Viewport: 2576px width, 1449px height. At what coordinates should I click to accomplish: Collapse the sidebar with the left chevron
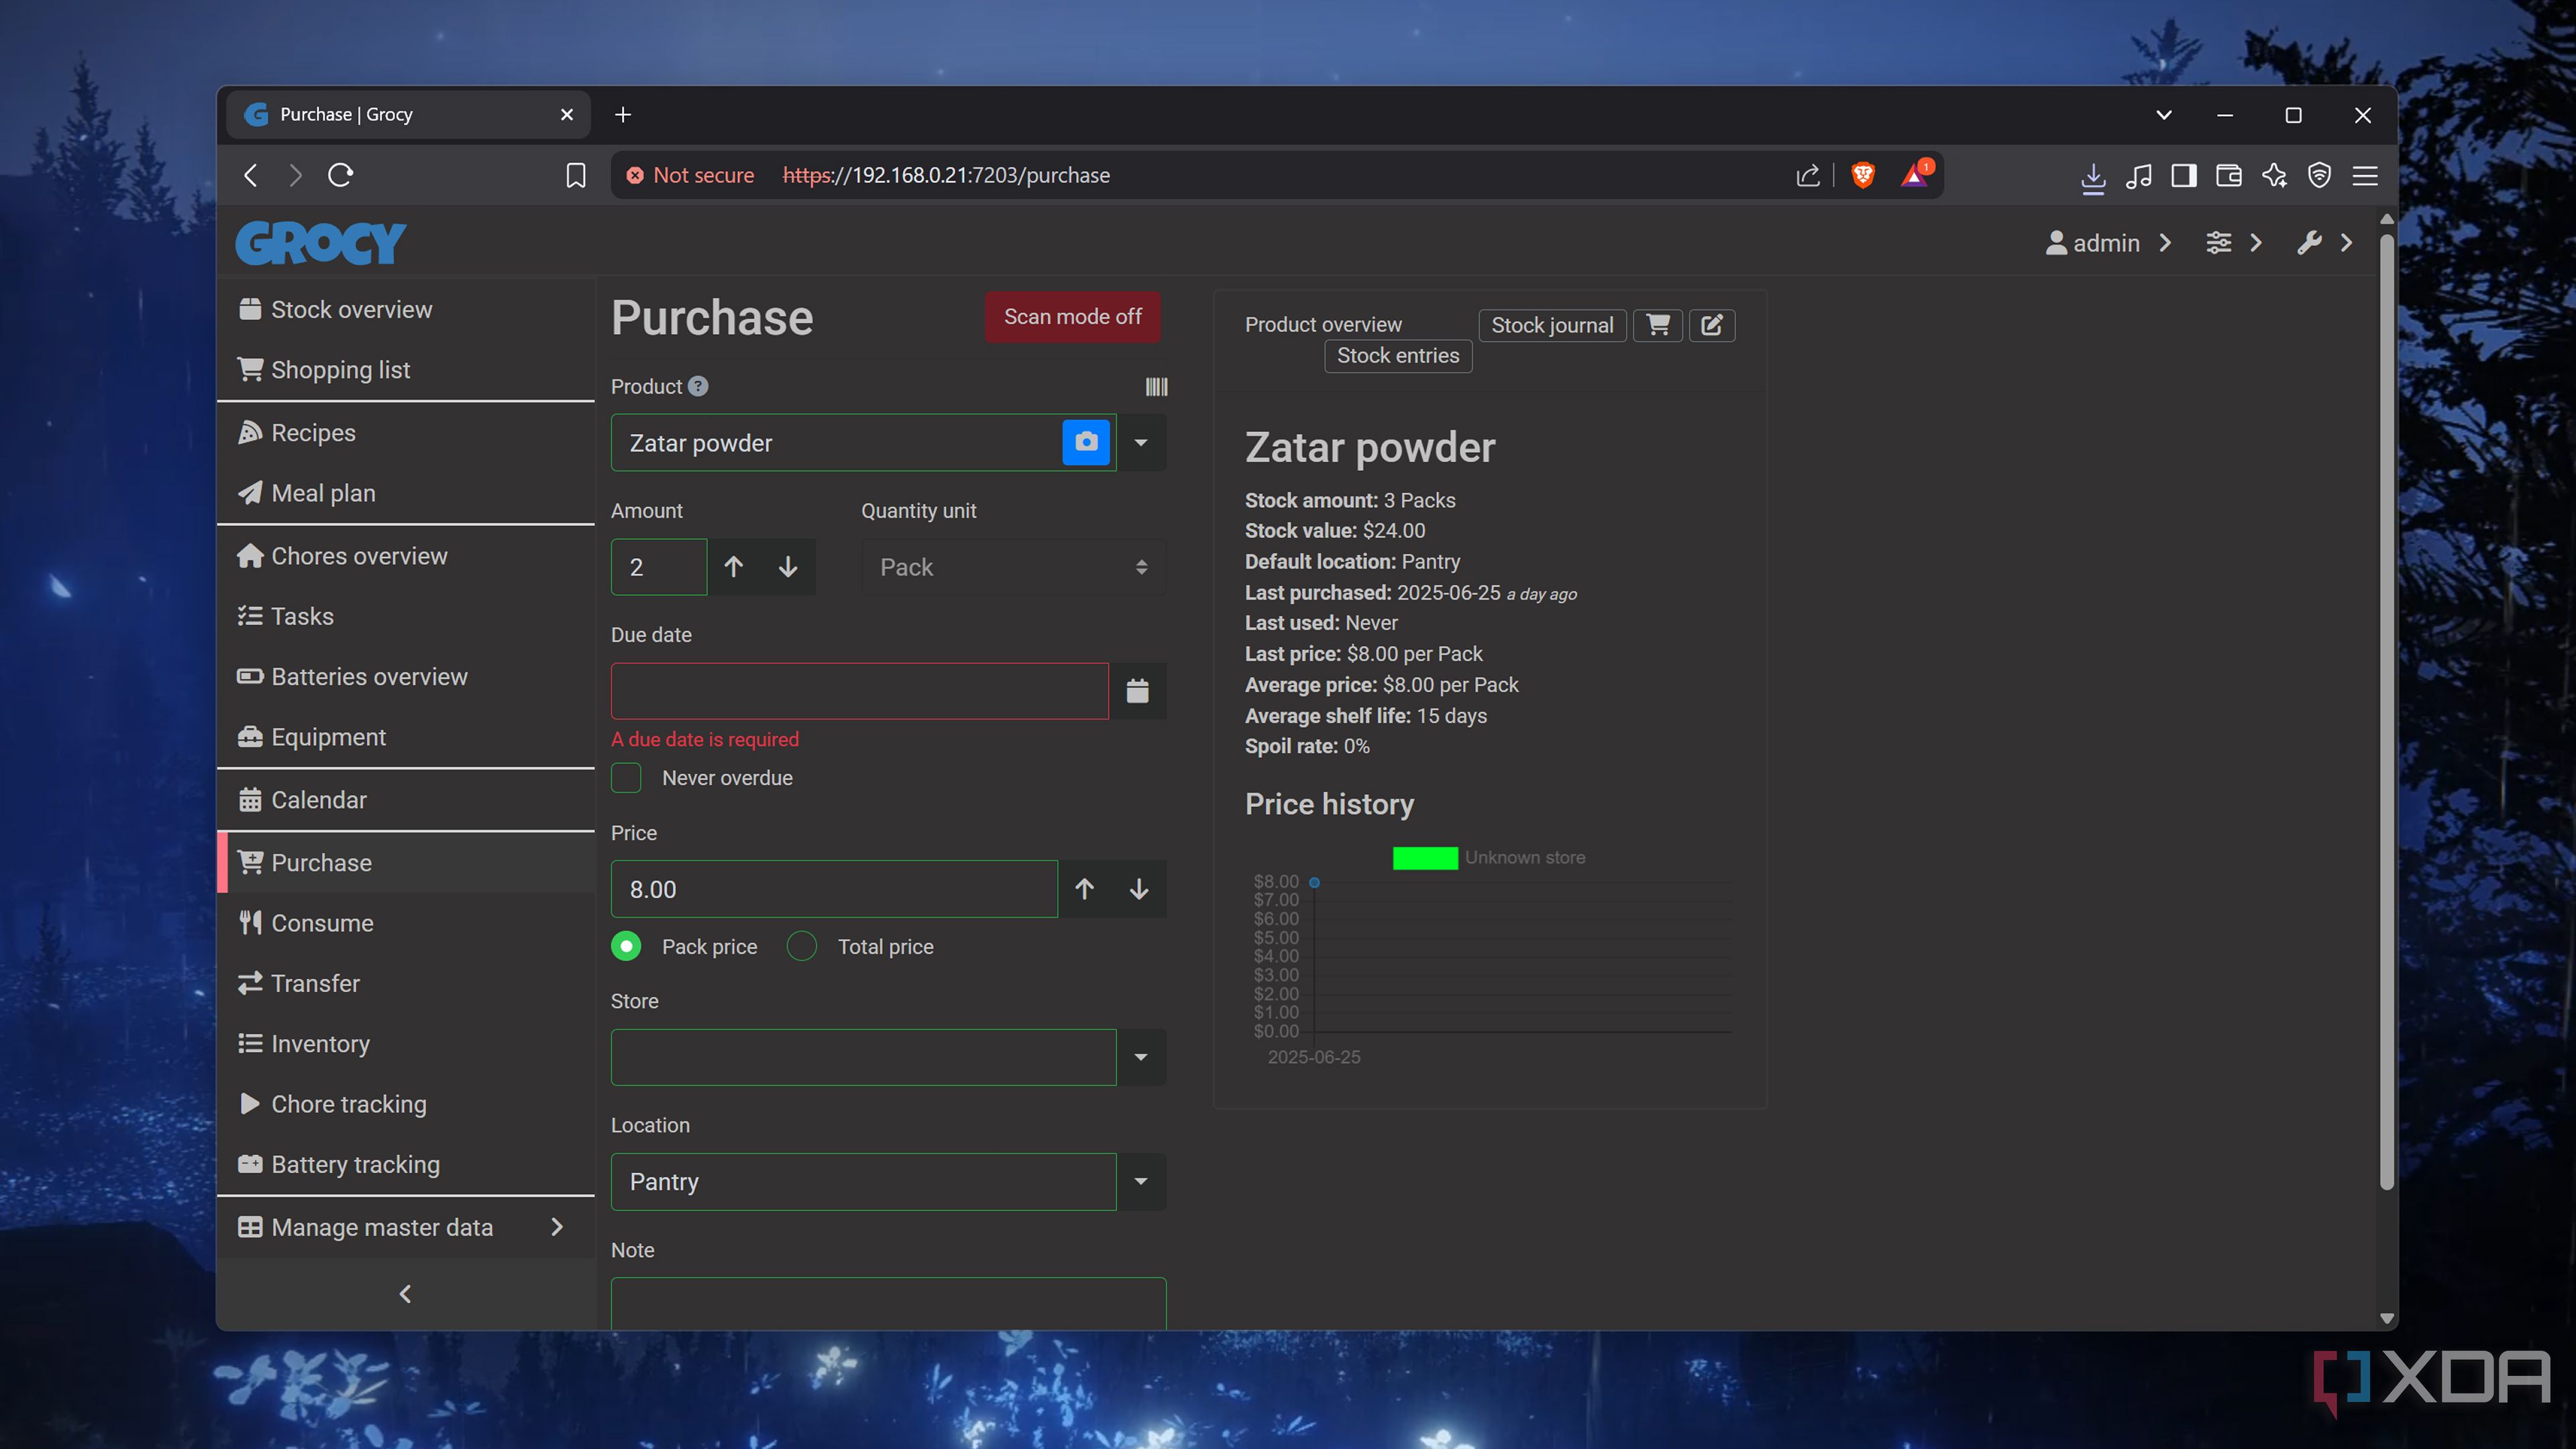pos(405,1294)
